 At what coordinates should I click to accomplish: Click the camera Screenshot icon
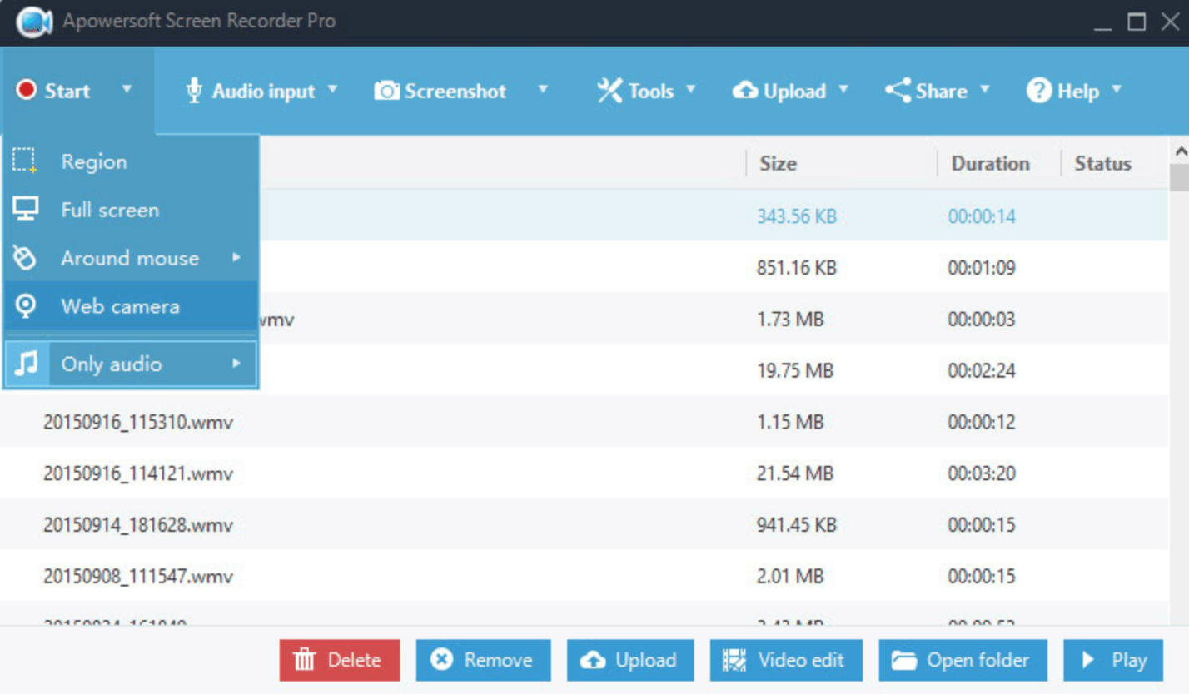pos(387,91)
